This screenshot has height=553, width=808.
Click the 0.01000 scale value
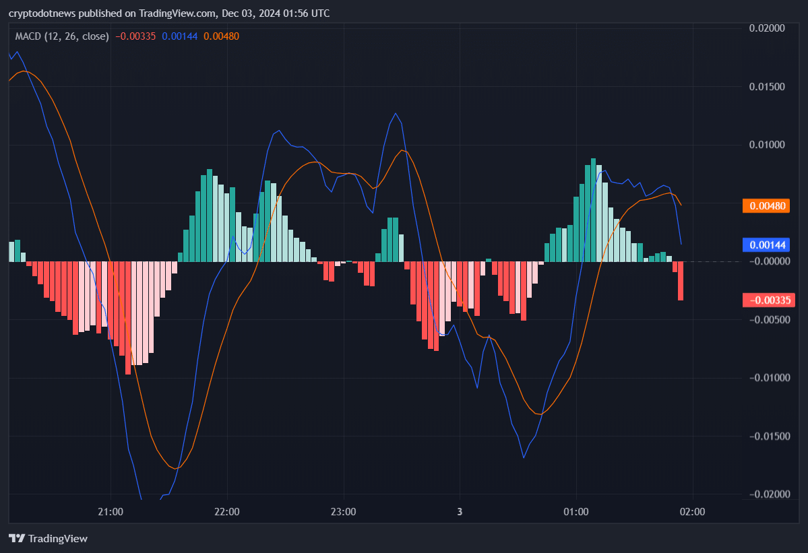coord(767,145)
